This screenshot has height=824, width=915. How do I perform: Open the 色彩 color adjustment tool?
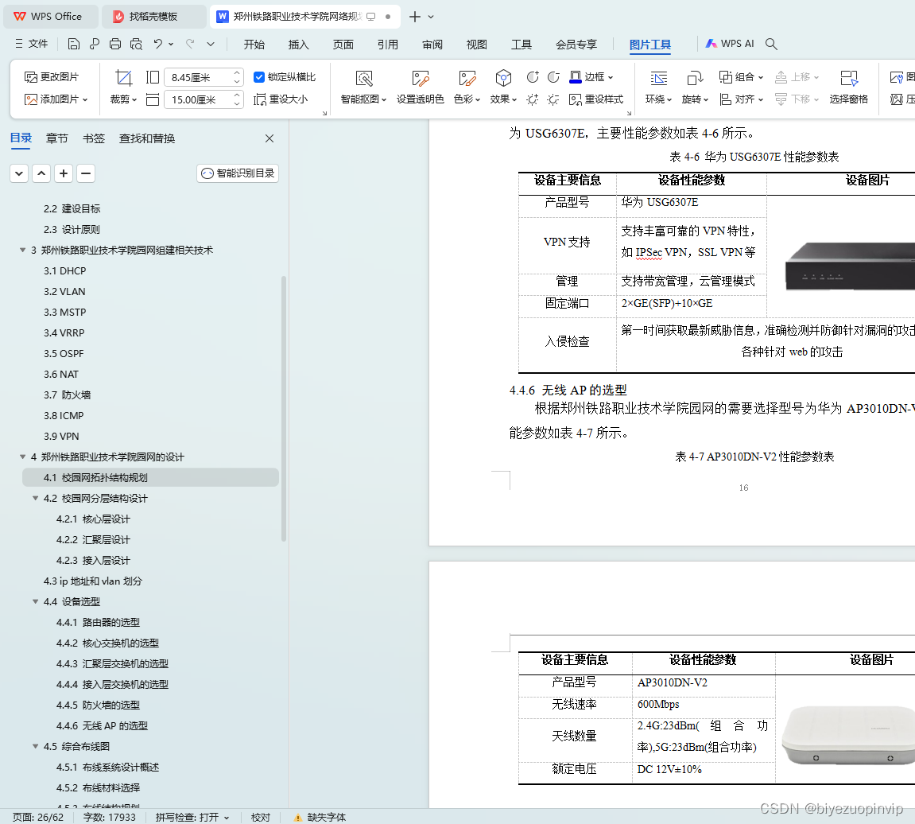[x=467, y=87]
